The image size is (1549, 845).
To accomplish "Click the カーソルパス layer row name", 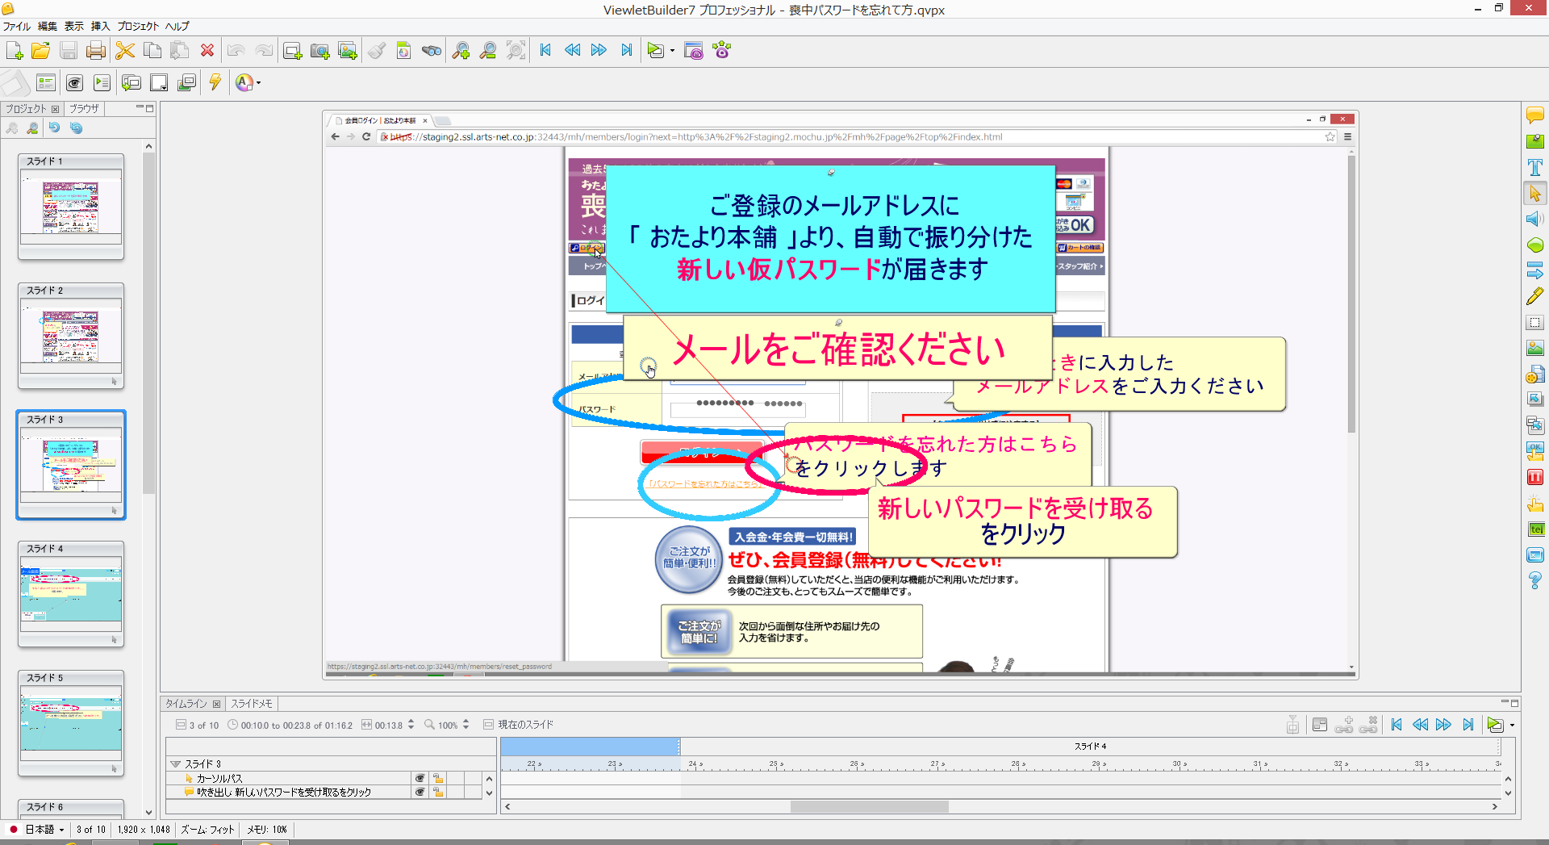I will point(219,778).
